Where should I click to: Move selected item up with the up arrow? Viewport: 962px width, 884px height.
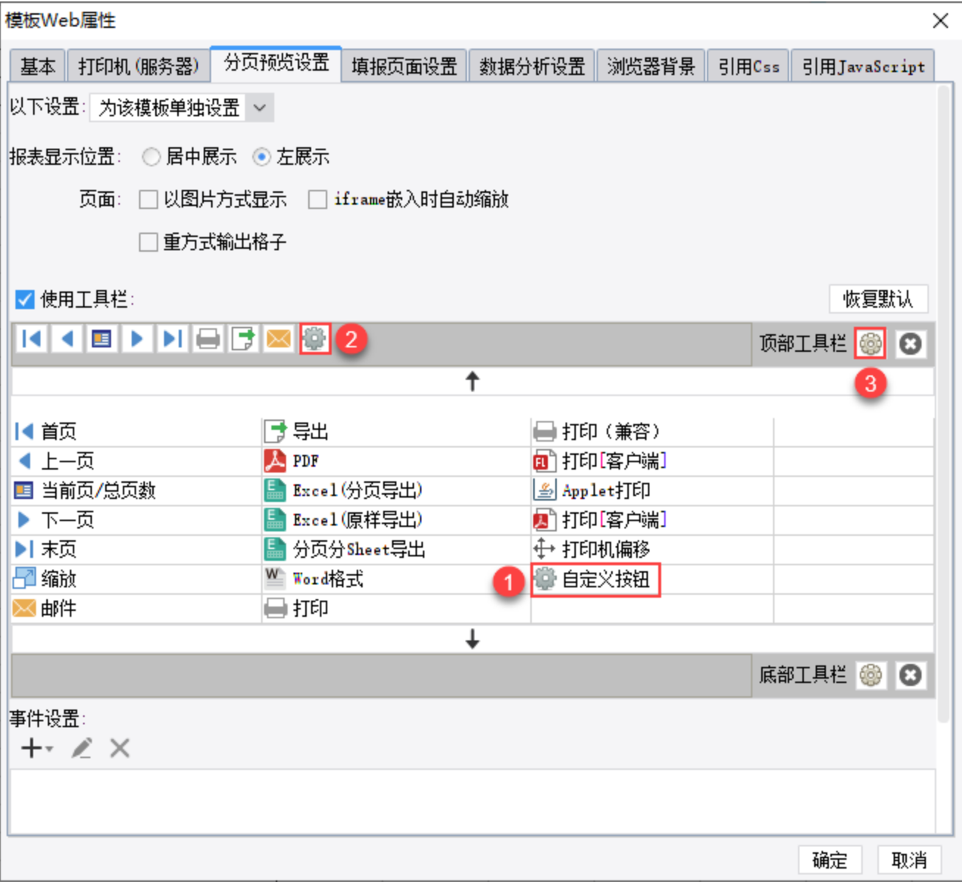pyautogui.click(x=472, y=381)
